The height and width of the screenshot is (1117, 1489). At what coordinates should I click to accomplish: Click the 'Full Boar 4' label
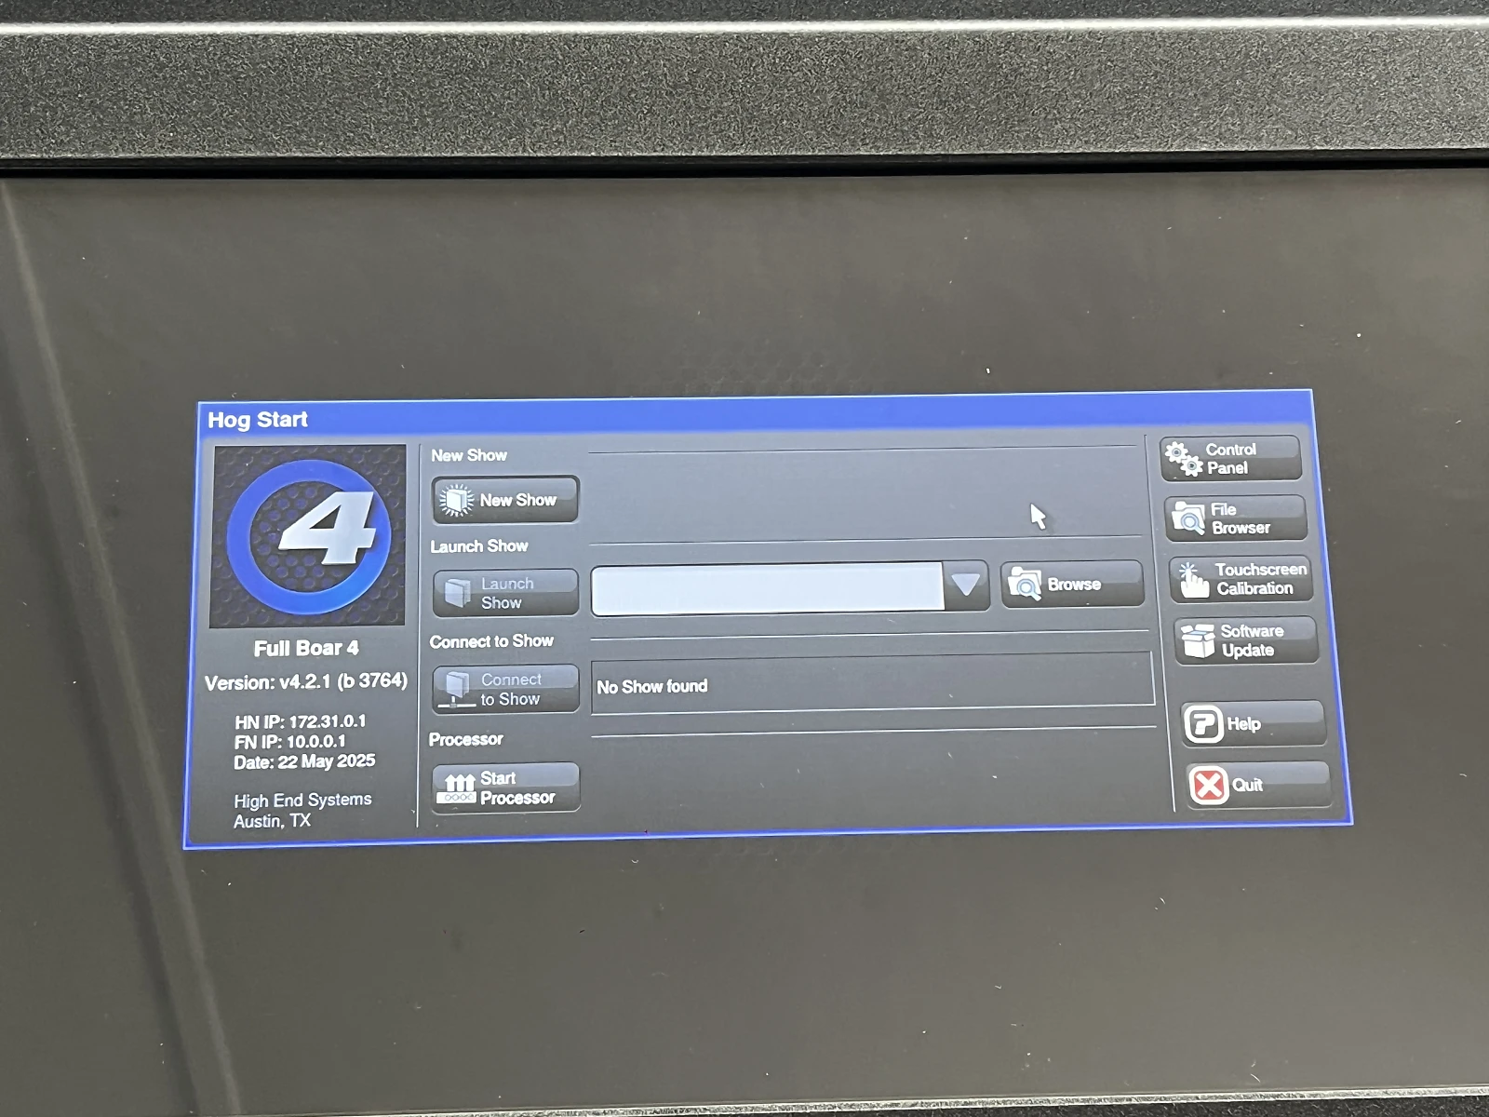point(306,648)
